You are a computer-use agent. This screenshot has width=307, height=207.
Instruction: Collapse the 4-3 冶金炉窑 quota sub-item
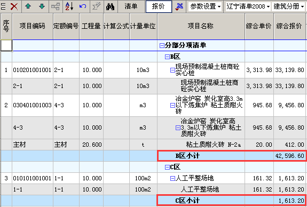pos(178,128)
